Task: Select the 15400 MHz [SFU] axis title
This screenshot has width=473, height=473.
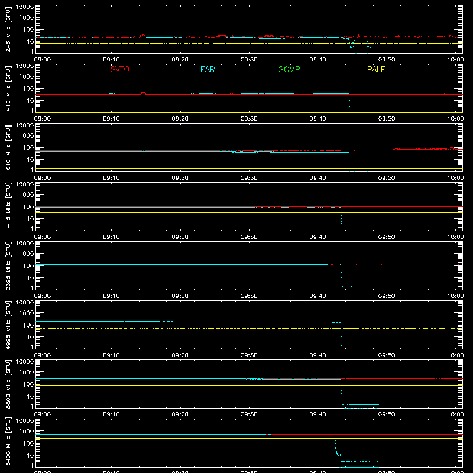Action: (x=8, y=443)
